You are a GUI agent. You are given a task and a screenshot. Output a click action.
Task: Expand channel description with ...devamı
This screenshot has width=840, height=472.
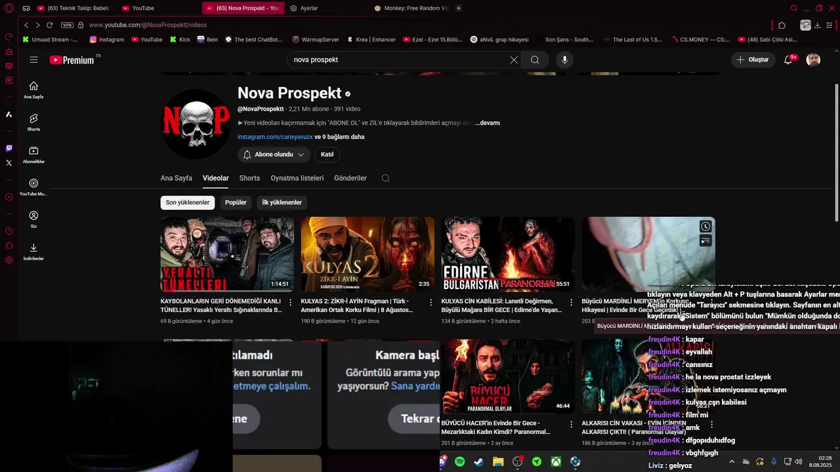pyautogui.click(x=488, y=123)
